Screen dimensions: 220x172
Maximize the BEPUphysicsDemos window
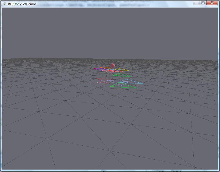click(x=203, y=3)
